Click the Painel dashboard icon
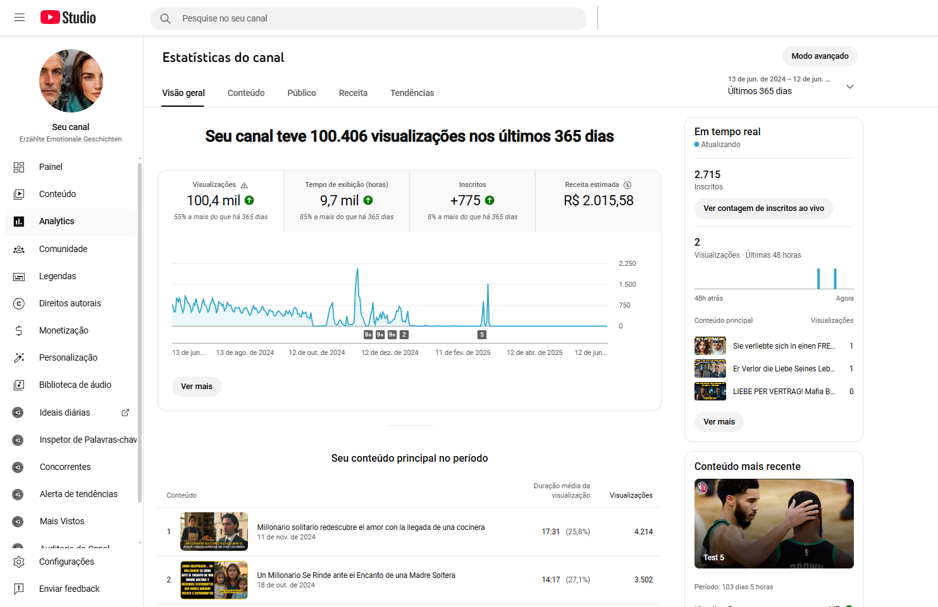 click(x=19, y=167)
